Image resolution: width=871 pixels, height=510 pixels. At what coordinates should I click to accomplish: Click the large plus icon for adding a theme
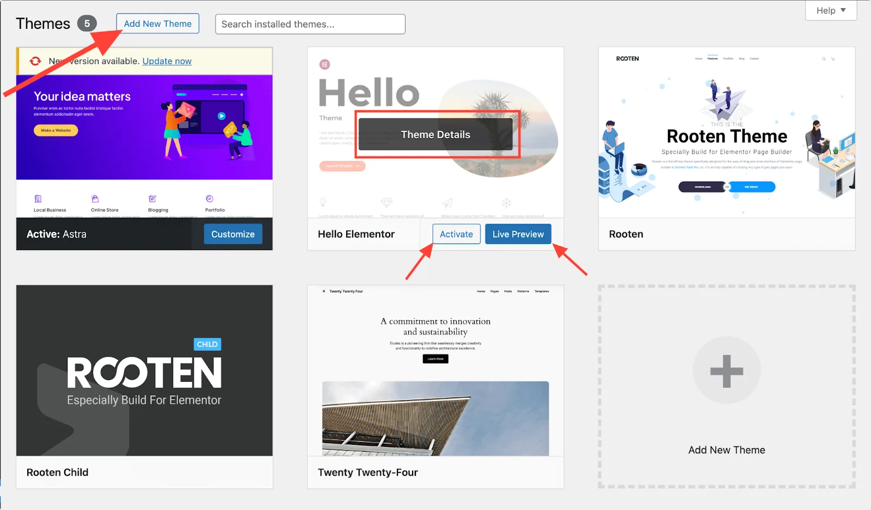click(x=727, y=371)
